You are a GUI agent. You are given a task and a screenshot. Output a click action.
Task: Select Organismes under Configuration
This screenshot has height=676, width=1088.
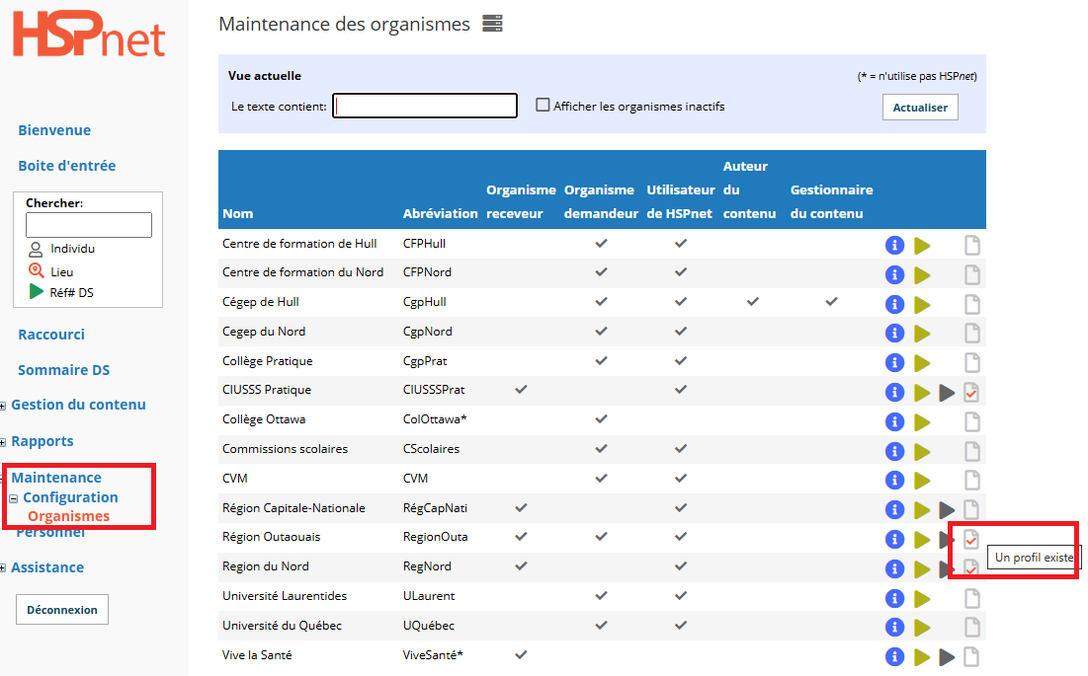click(x=69, y=516)
